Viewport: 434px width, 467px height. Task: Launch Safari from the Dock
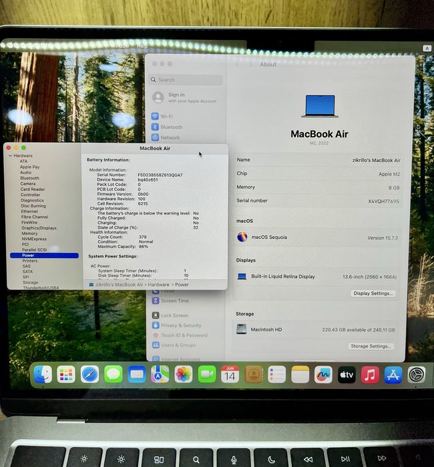point(89,374)
